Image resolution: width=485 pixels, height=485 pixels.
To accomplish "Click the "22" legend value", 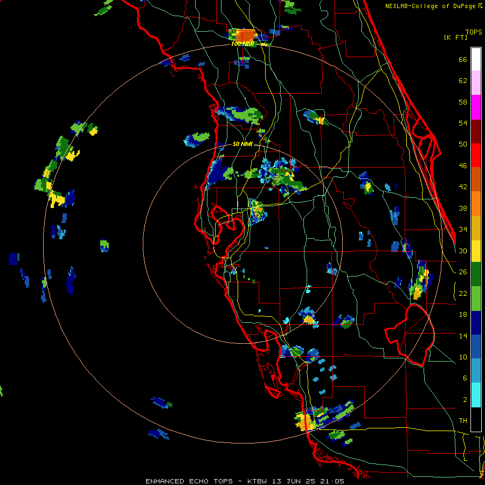I will pos(463,293).
